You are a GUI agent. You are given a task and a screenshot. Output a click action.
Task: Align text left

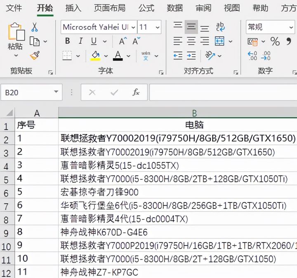coord(178,41)
